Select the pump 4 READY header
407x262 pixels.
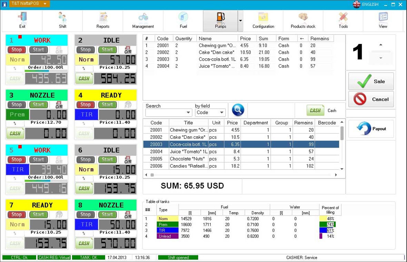pyautogui.click(x=105, y=95)
